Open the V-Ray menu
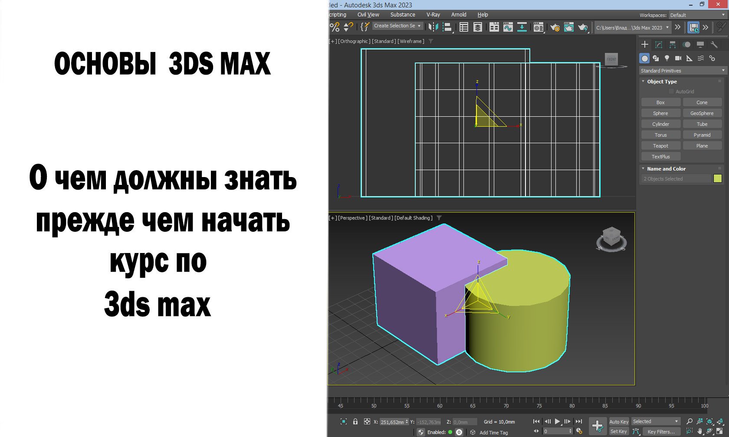 point(433,15)
